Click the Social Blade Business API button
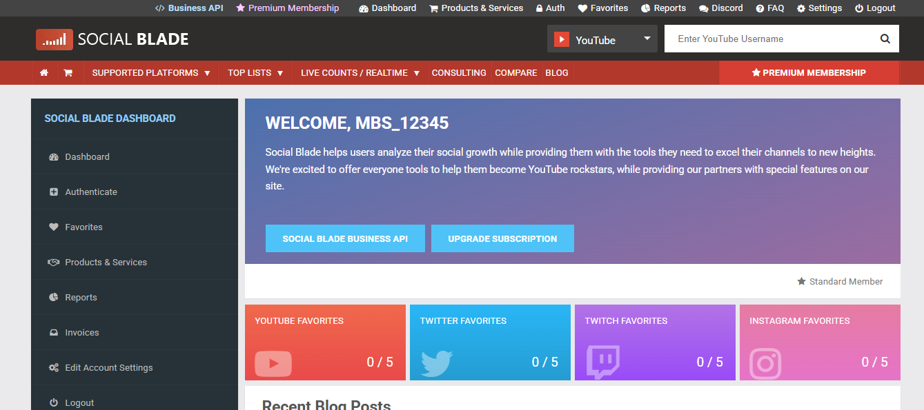The image size is (924, 410). click(x=345, y=238)
